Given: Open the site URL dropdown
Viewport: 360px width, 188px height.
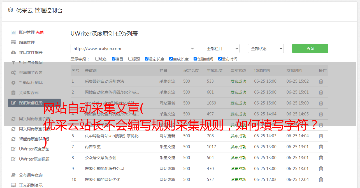Looking at the screenshot, I should (133, 48).
